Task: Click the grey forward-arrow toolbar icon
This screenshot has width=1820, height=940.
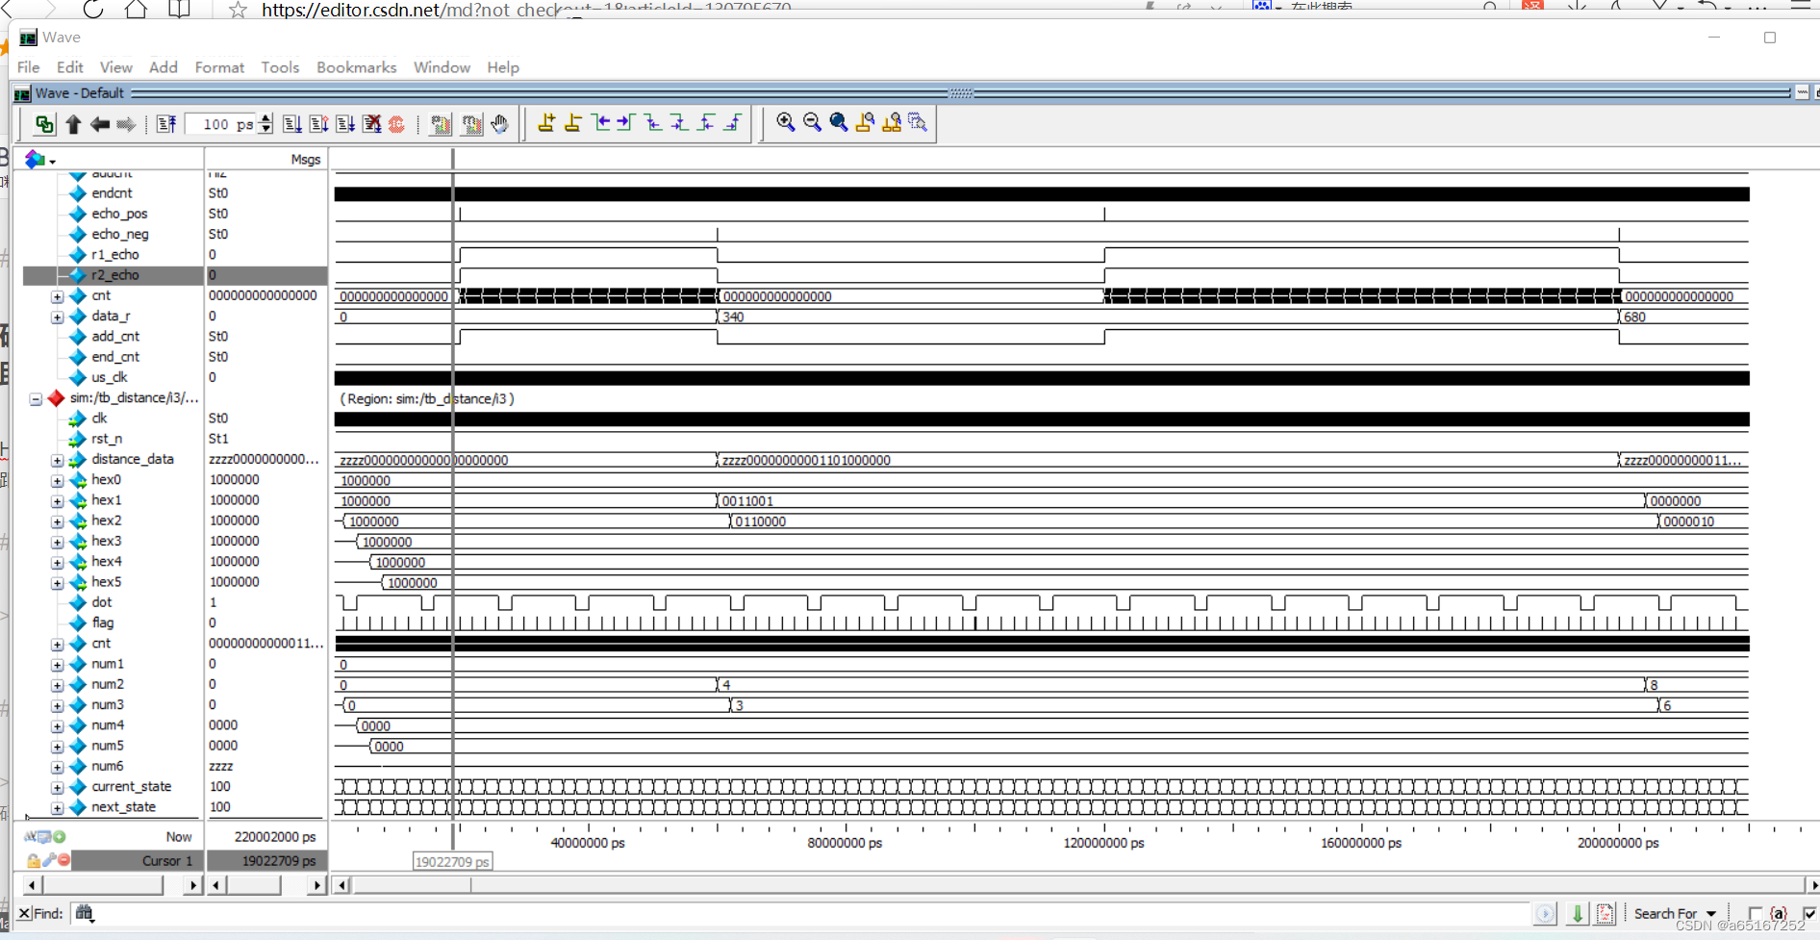Action: (126, 124)
